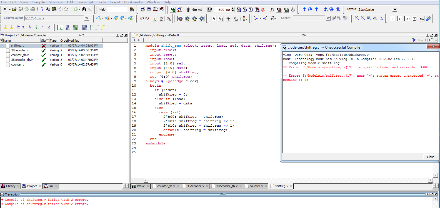Click the Break simulation hand icon
Viewport: 440px width, 208px height.
point(293,9)
